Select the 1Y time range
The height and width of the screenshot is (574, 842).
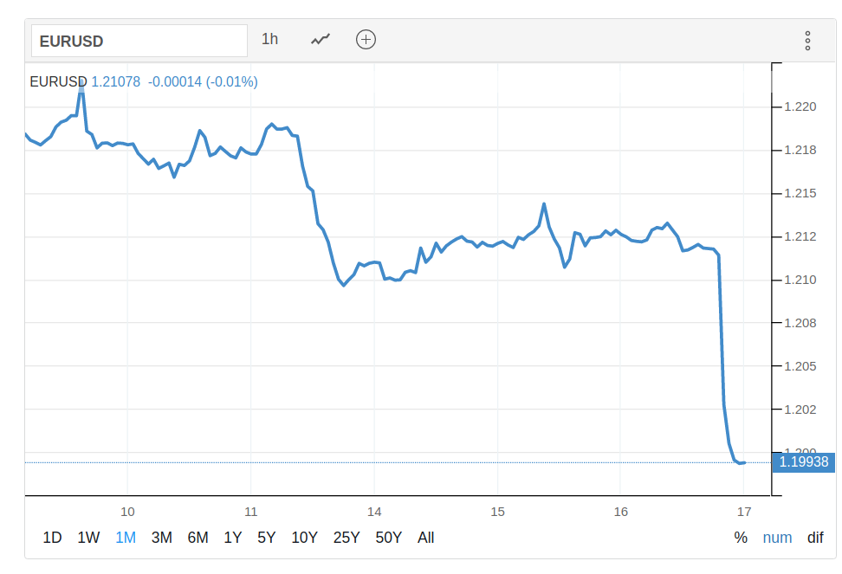click(x=233, y=538)
